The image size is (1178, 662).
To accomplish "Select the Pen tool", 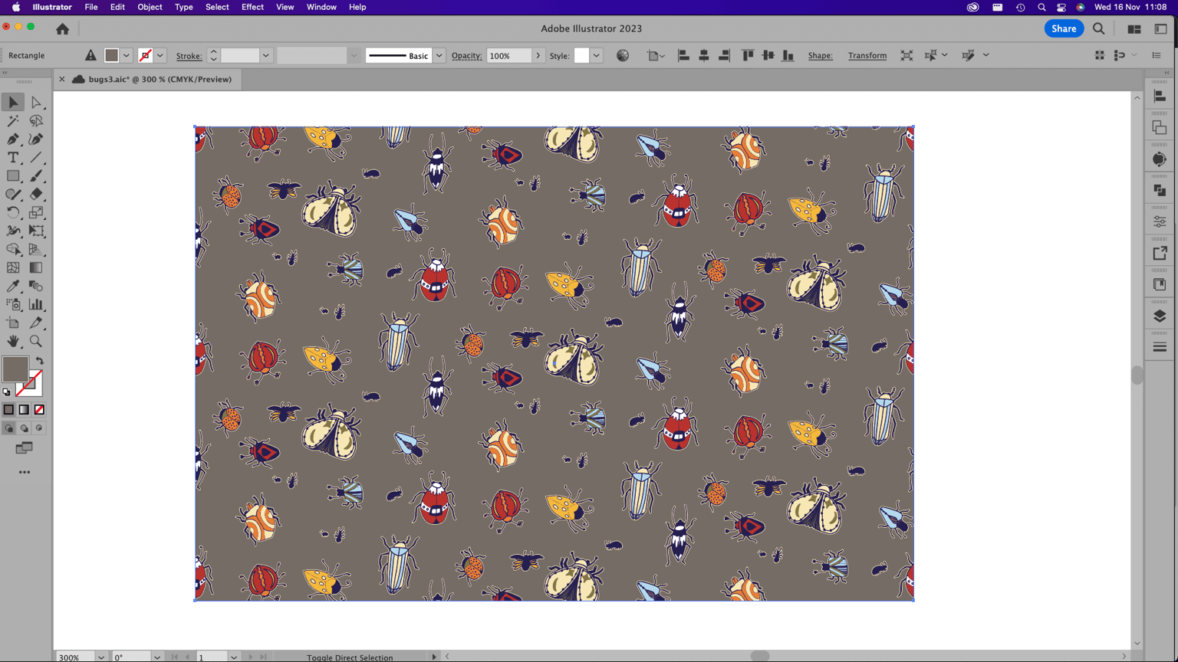I will [x=13, y=139].
